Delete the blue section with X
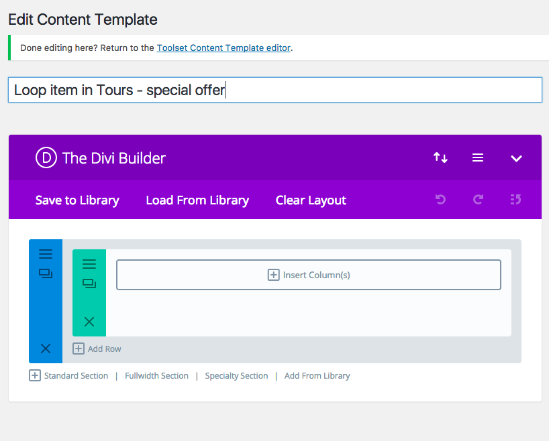 [46, 349]
